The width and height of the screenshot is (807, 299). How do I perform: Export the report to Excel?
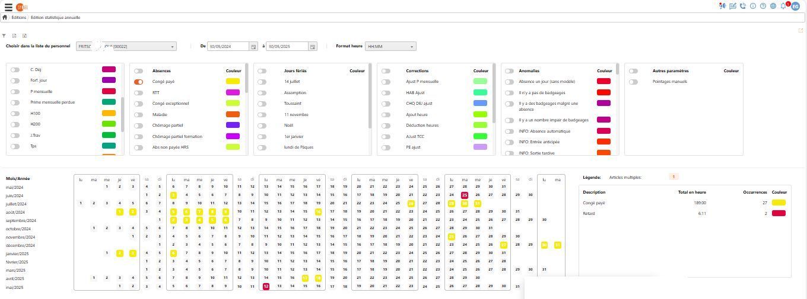click(x=24, y=36)
